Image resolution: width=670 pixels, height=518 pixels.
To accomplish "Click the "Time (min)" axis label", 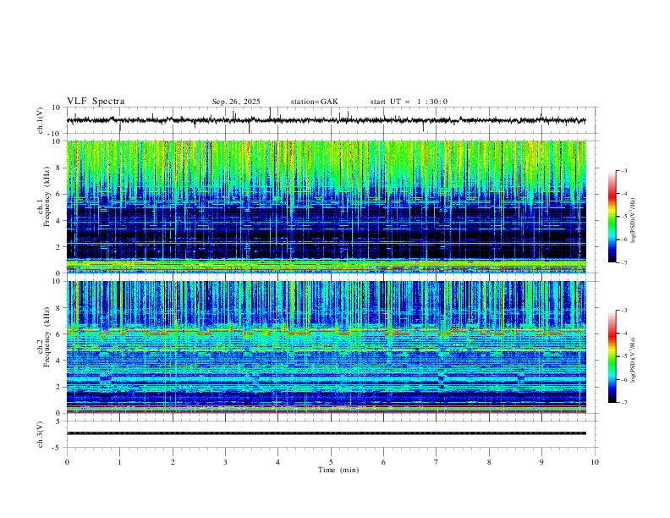I will pos(338,470).
